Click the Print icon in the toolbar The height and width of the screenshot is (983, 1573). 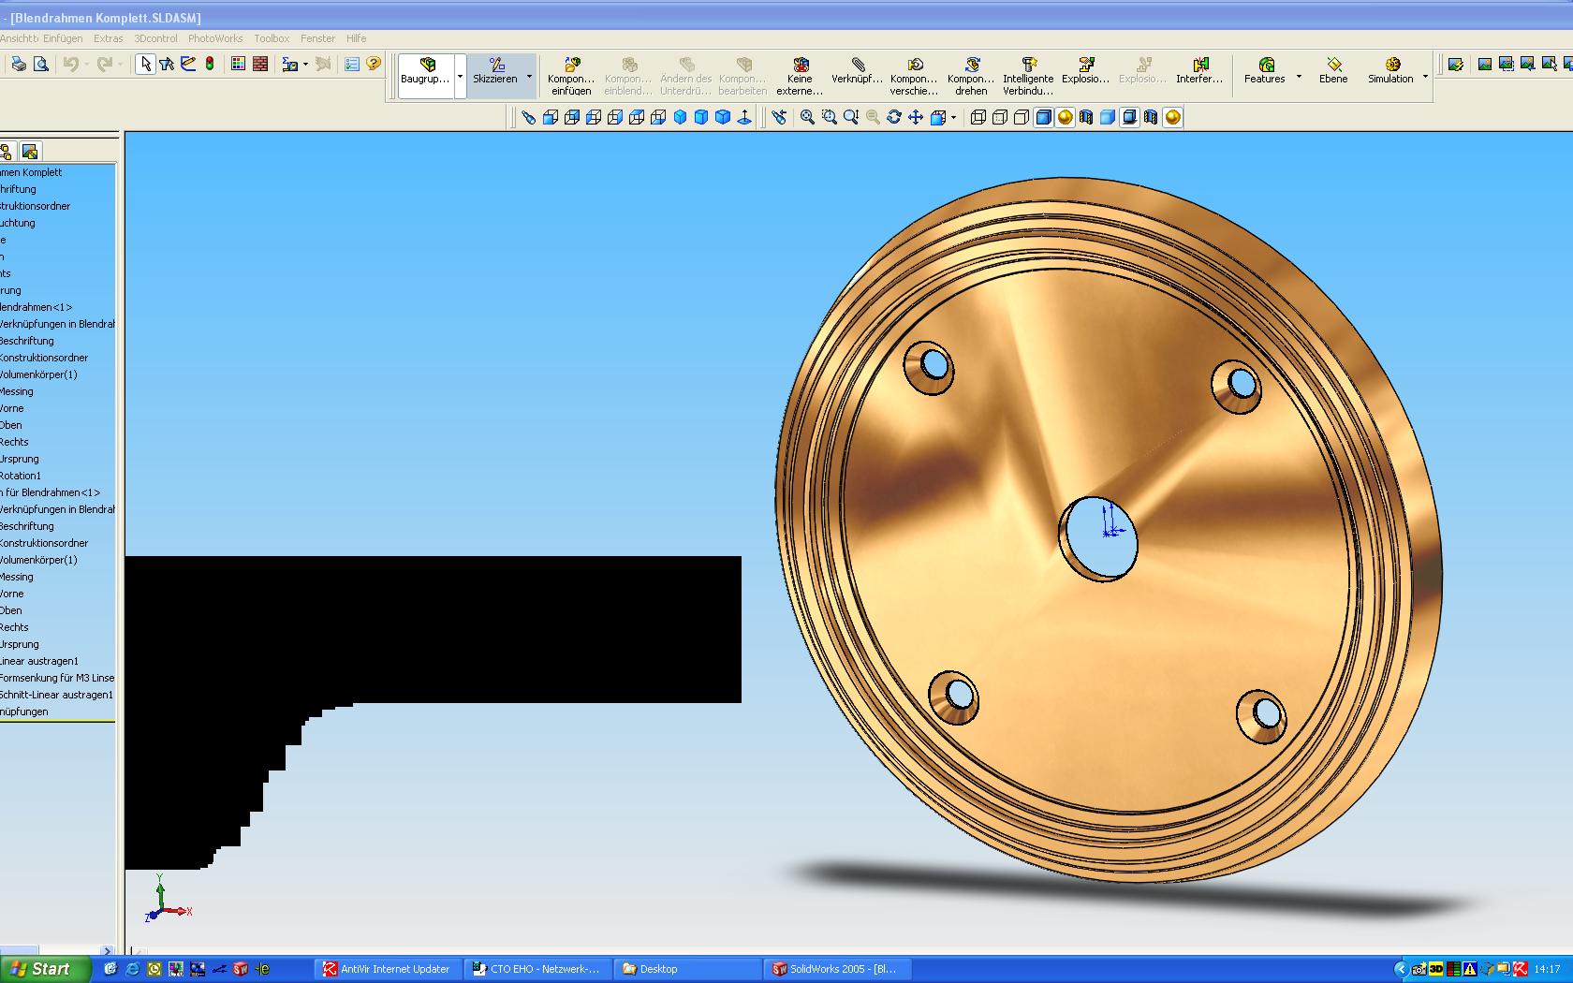click(19, 64)
